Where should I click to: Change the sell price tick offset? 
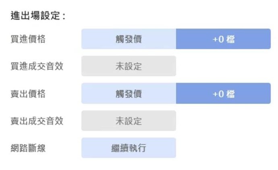(223, 93)
